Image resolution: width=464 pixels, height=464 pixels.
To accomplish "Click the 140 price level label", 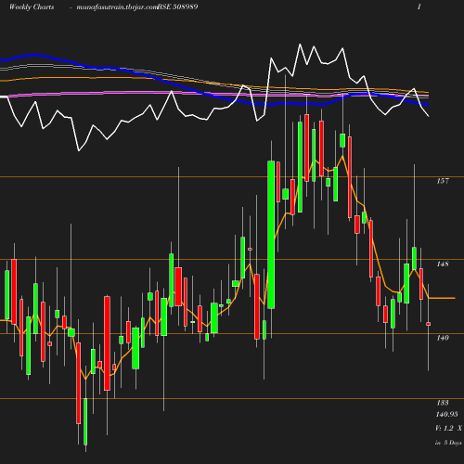I will pyautogui.click(x=443, y=338).
